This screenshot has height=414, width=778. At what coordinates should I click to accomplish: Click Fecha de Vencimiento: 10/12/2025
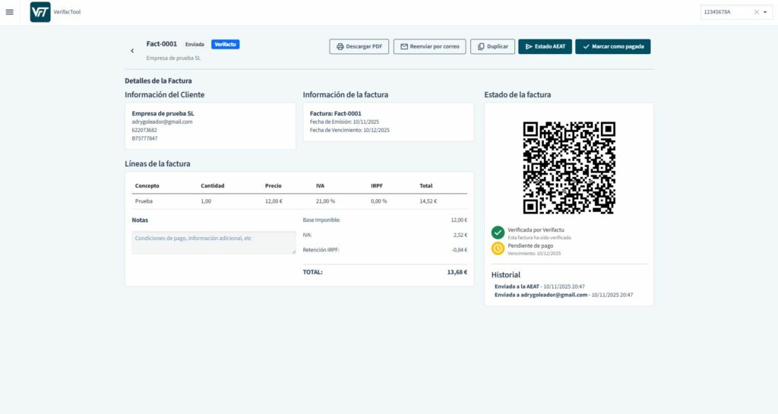point(349,130)
